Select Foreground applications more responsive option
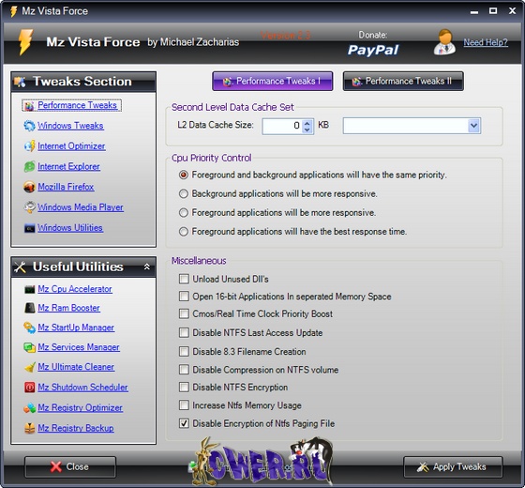Screen dimensions: 525x488 click(x=184, y=212)
